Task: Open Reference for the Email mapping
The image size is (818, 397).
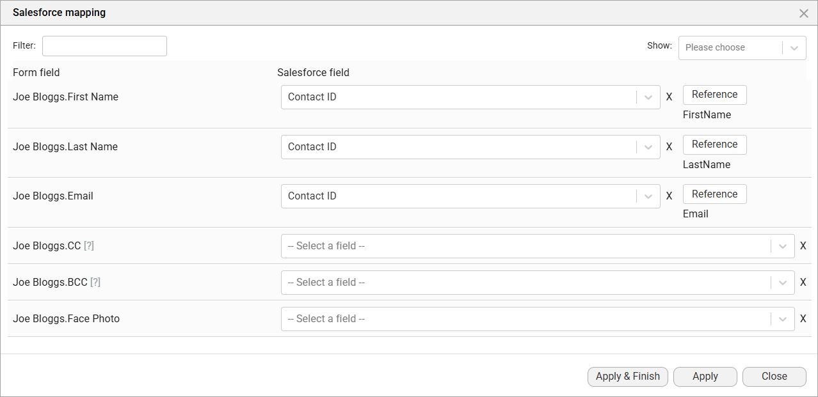Action: tap(714, 194)
